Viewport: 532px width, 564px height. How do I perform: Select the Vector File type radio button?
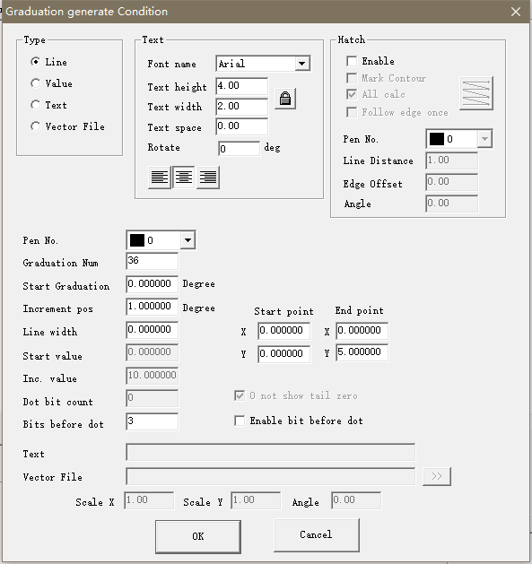35,126
